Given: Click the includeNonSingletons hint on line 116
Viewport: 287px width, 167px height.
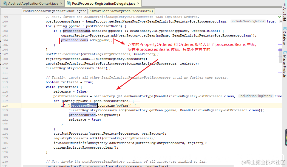Looking at the screenshot, I should [x=256, y=96].
